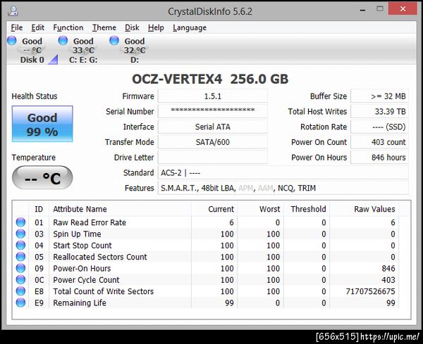The image size is (423, 344).
Task: Click the status orb for Remaining Life
Action: click(x=20, y=302)
